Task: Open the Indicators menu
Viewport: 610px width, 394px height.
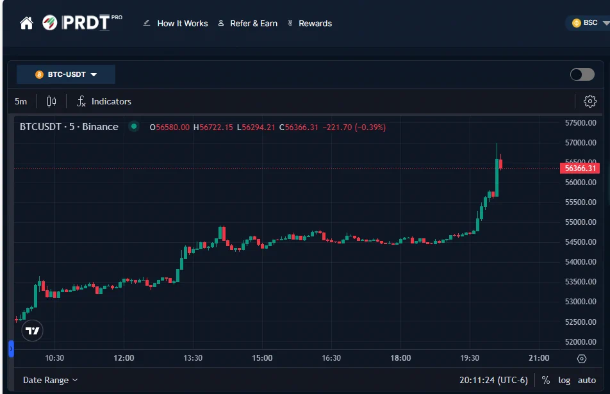Action: tap(104, 101)
